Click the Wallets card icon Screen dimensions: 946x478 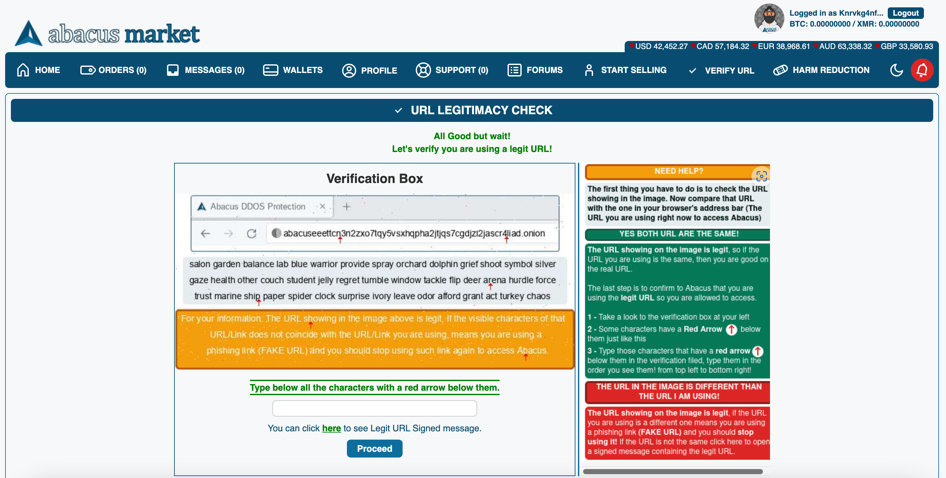point(271,70)
